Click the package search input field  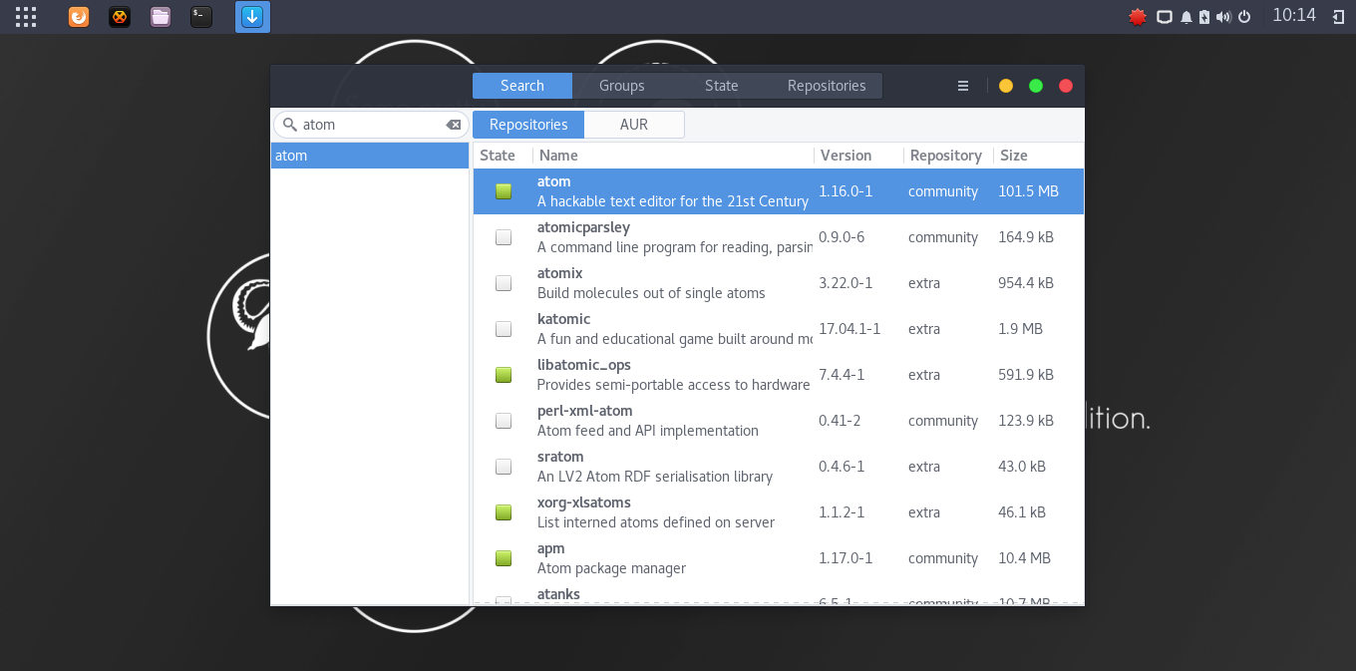pos(371,125)
